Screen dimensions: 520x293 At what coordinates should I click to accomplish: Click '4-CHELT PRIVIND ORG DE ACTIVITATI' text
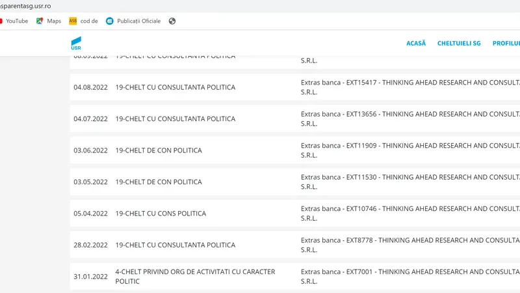[x=195, y=276]
